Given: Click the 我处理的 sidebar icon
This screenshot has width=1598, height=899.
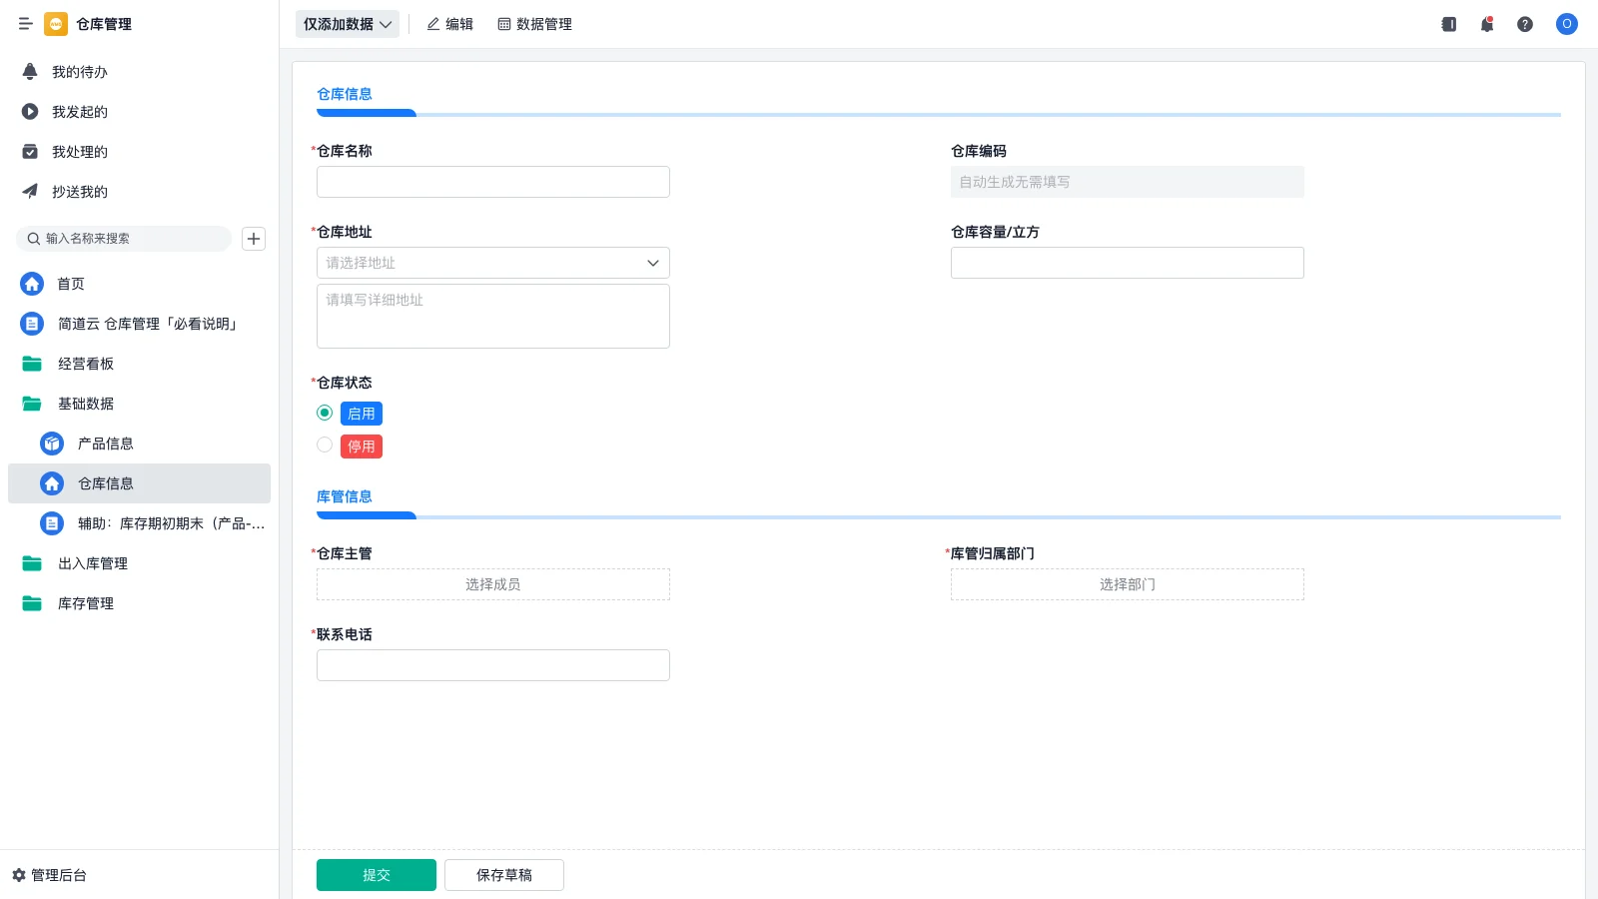Looking at the screenshot, I should pyautogui.click(x=30, y=151).
